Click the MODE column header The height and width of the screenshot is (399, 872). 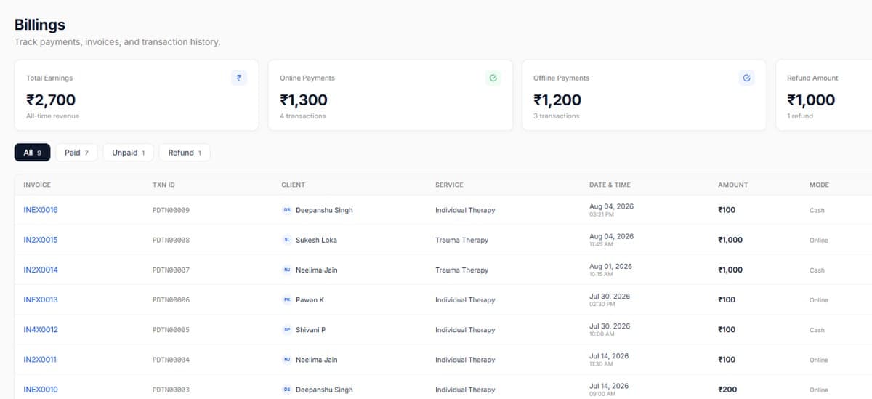coord(819,185)
